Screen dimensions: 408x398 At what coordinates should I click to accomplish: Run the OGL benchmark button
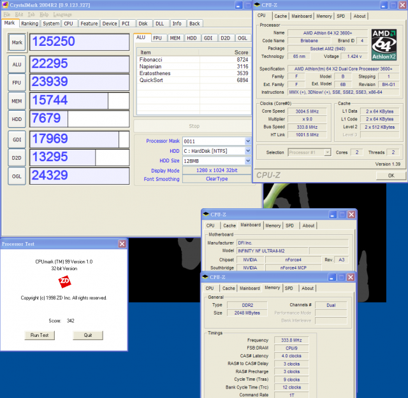click(x=17, y=176)
